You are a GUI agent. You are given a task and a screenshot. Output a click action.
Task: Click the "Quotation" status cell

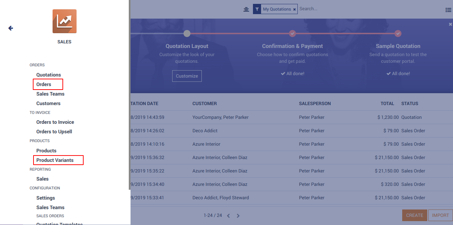coord(411,117)
